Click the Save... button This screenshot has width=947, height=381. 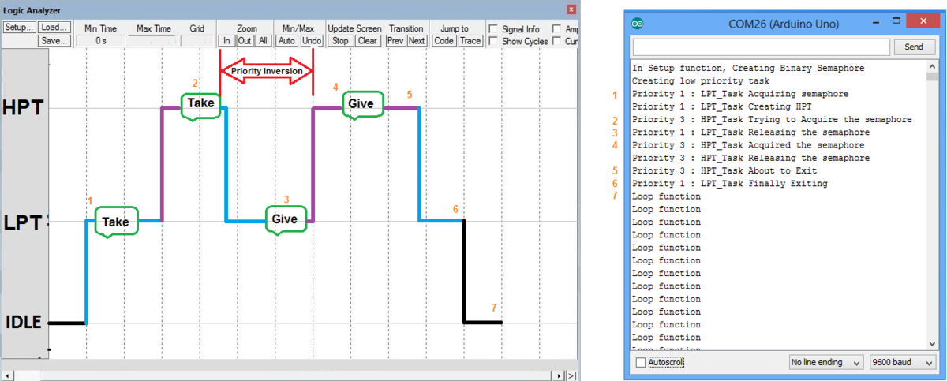54,41
